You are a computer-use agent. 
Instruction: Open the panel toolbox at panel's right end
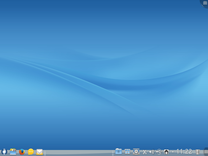205,152
